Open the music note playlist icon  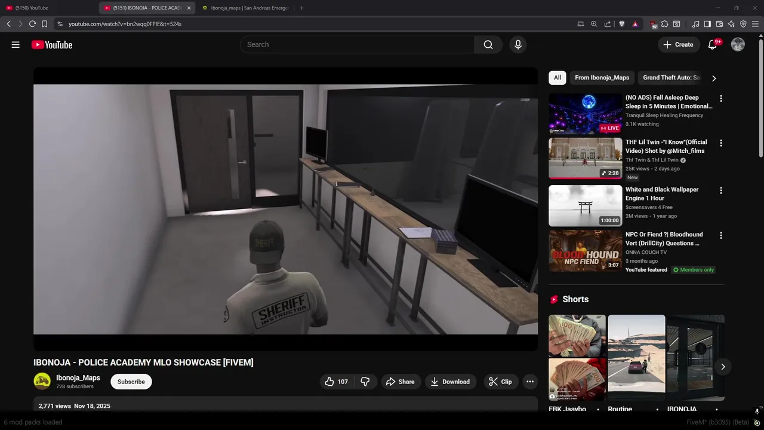coord(695,24)
